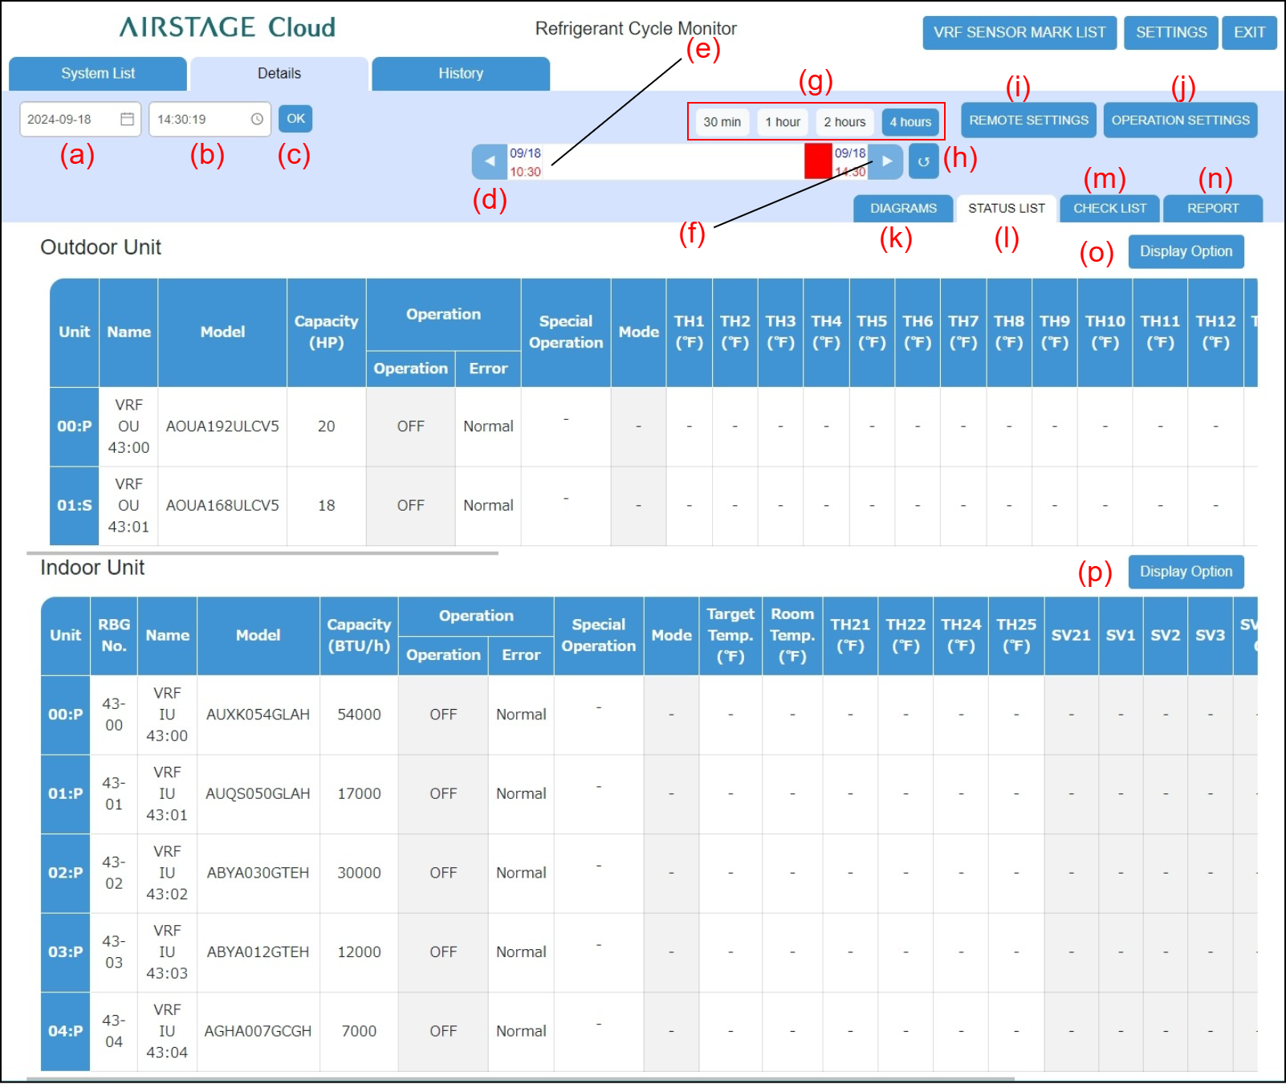Image resolution: width=1286 pixels, height=1084 pixels.
Task: Switch to the History tab
Action: tap(461, 74)
